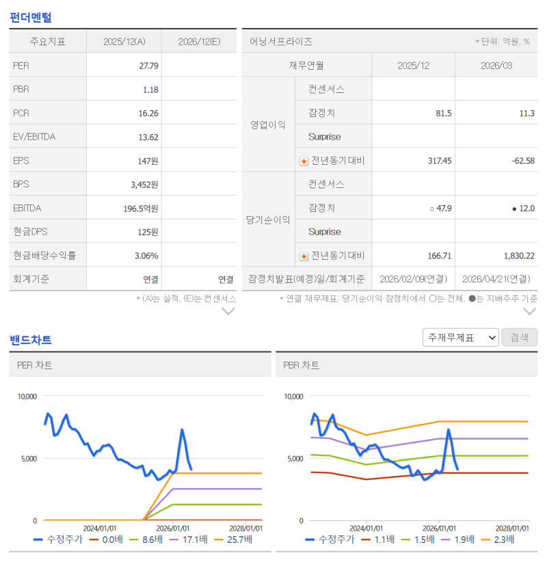
Task: Expand the 어닝서프라이즈 table with the down chevron
Action: [x=529, y=311]
